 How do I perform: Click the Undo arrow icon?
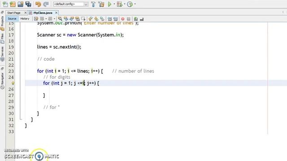click(38, 4)
